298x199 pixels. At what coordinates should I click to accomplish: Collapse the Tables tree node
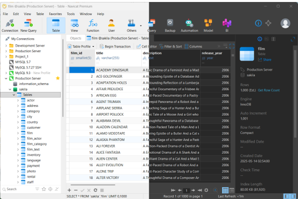14,95
